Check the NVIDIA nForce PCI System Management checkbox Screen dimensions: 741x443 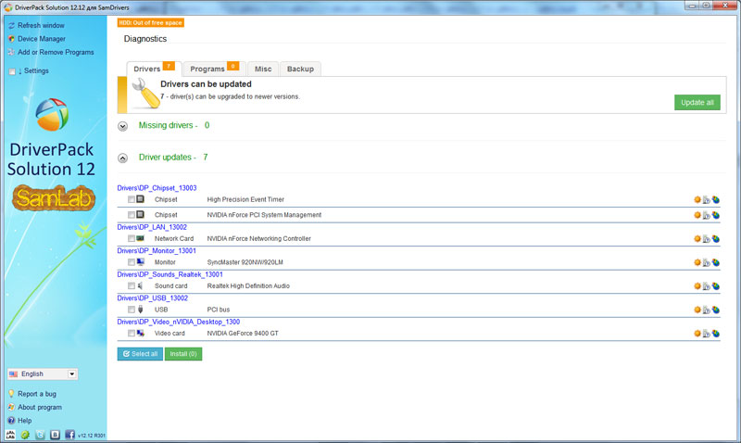tap(132, 215)
